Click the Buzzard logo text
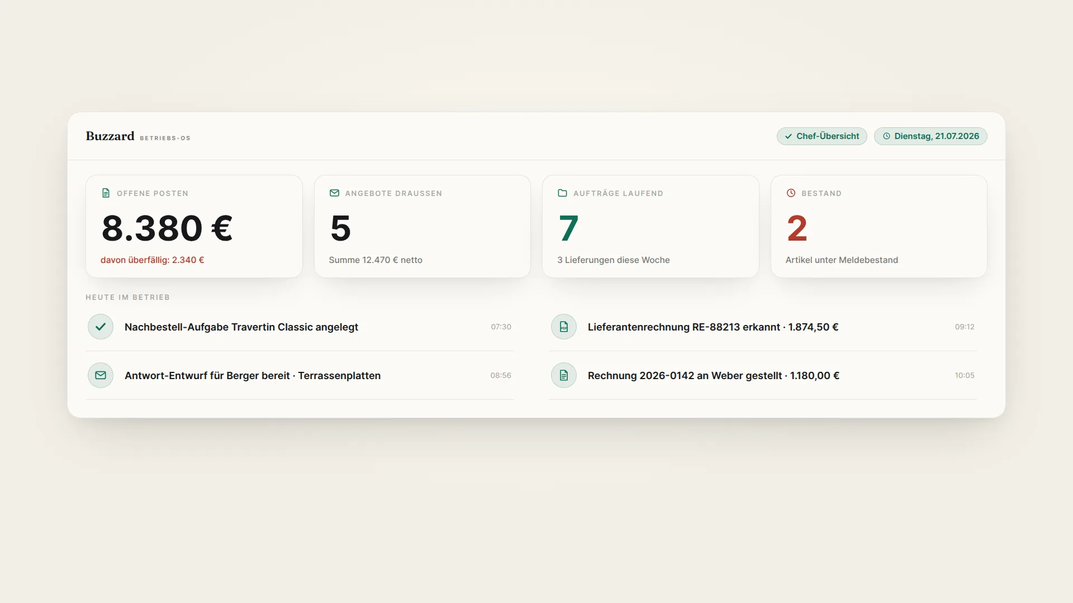 tap(110, 136)
